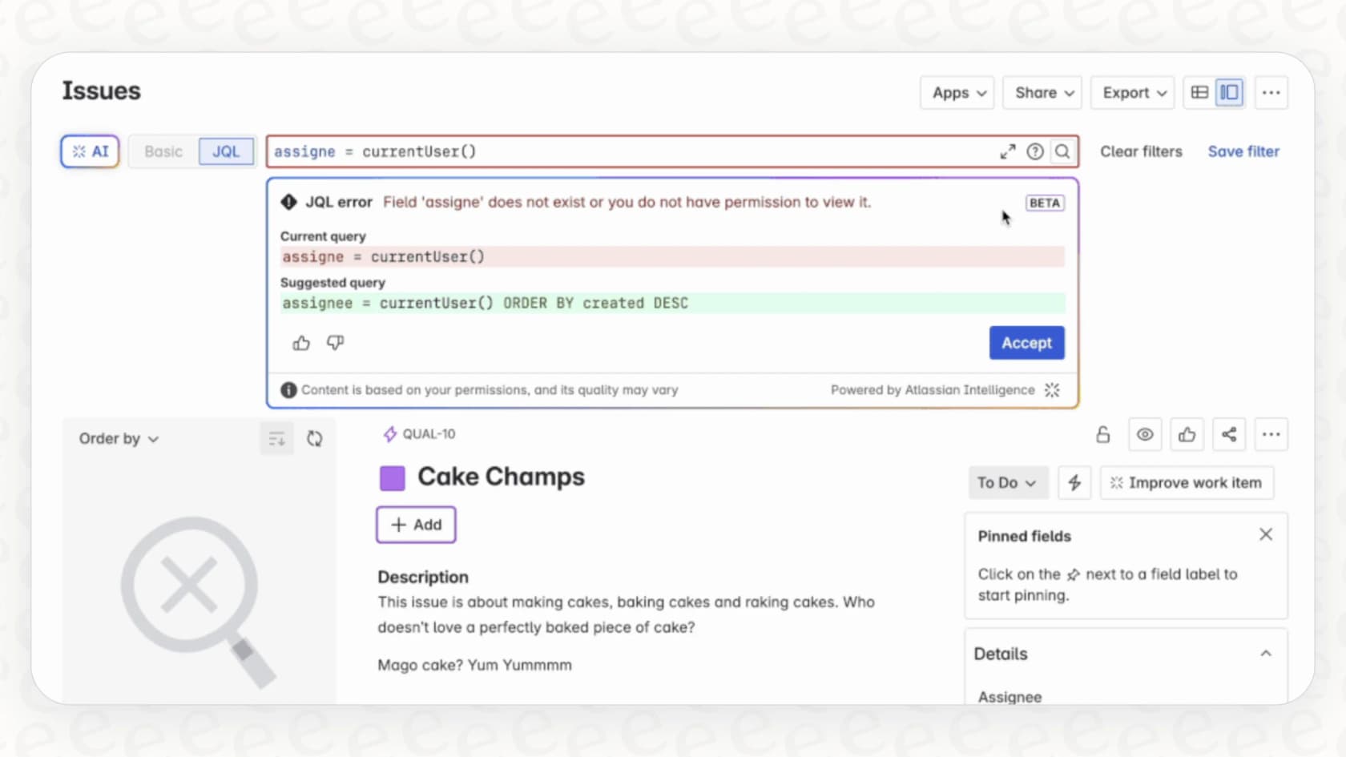Open the Export dropdown
The height and width of the screenshot is (757, 1346).
1133,93
